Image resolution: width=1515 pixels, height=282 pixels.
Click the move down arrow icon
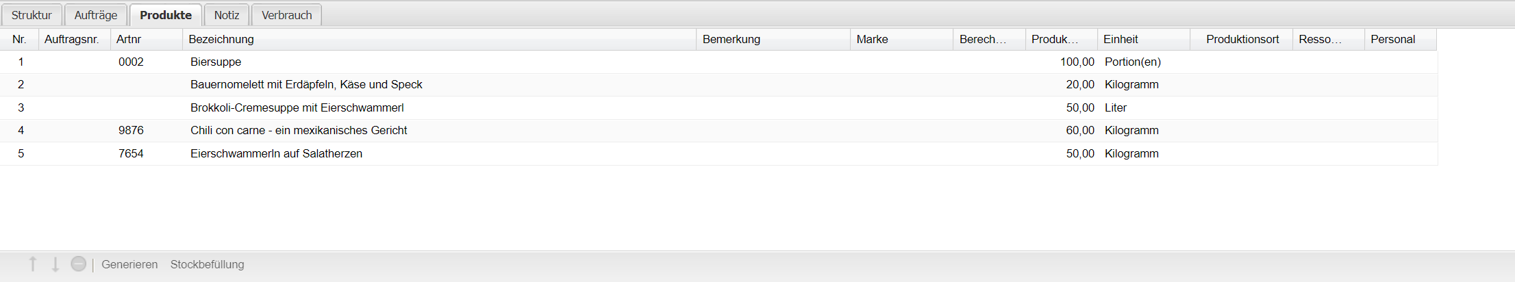pyautogui.click(x=55, y=264)
